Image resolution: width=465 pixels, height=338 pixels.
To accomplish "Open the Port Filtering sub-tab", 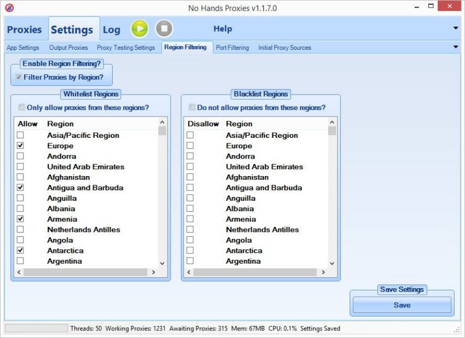I will [233, 48].
